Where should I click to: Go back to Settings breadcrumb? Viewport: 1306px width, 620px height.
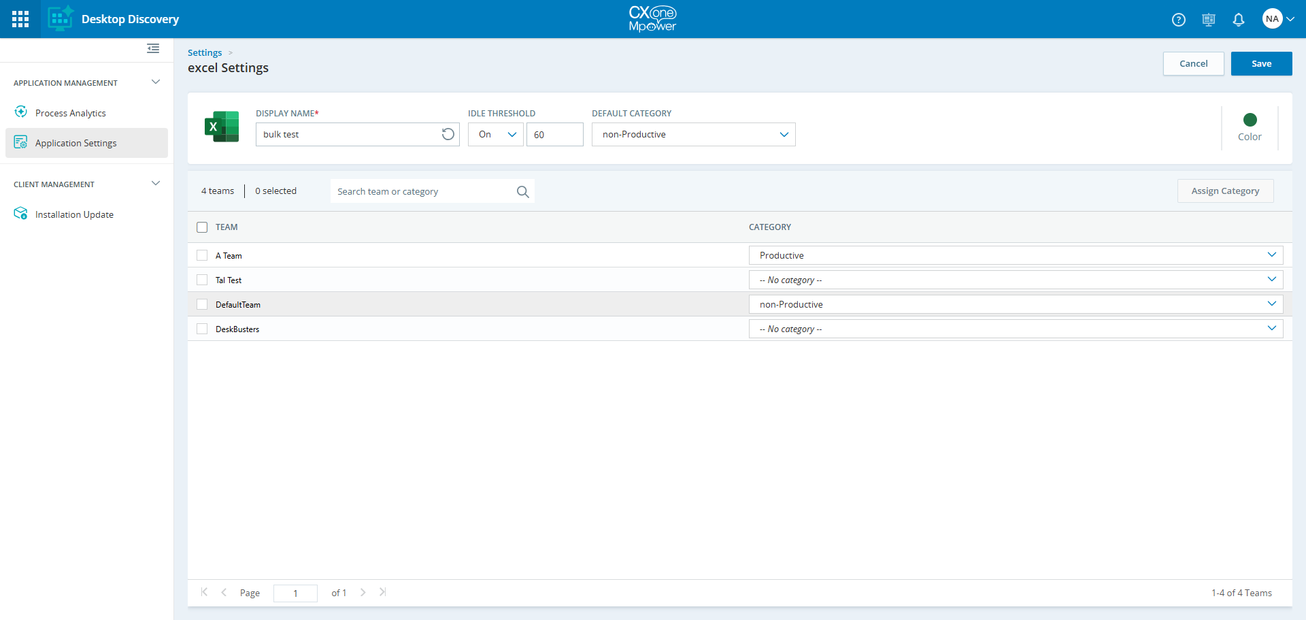(205, 52)
